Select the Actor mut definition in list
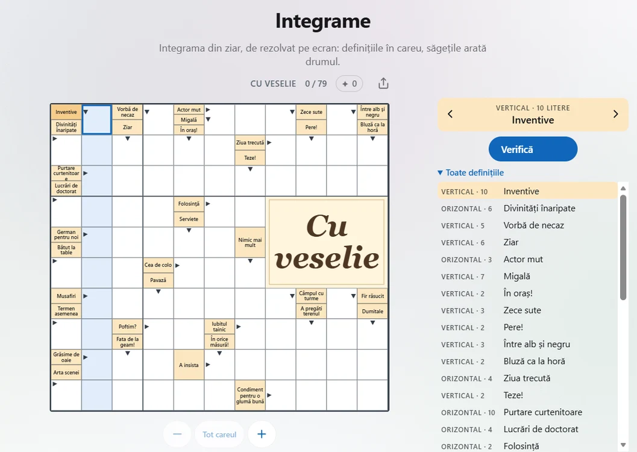The height and width of the screenshot is (452, 637). (527, 259)
